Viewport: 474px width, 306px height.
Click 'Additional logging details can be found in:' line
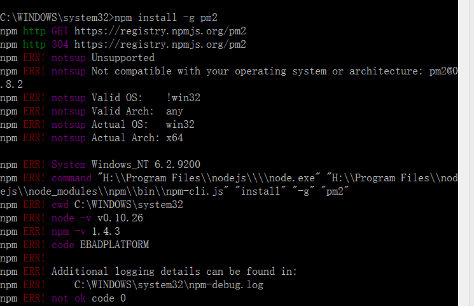tap(174, 272)
